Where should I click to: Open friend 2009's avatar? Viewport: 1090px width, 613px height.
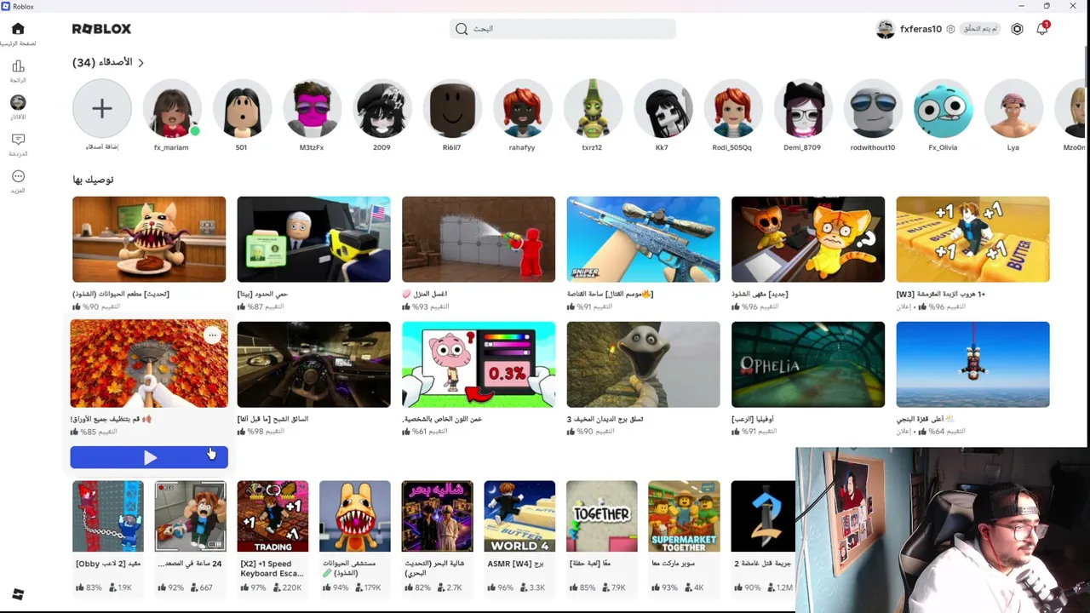382,108
